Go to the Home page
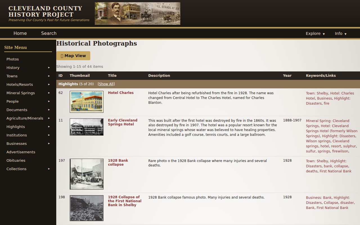This screenshot has width=360, height=225. click(x=20, y=33)
